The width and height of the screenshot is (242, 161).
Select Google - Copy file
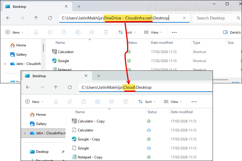coord(89,139)
